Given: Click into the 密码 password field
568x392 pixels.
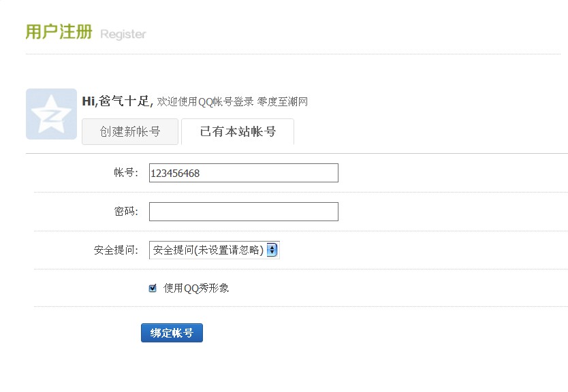Looking at the screenshot, I should point(243,212).
